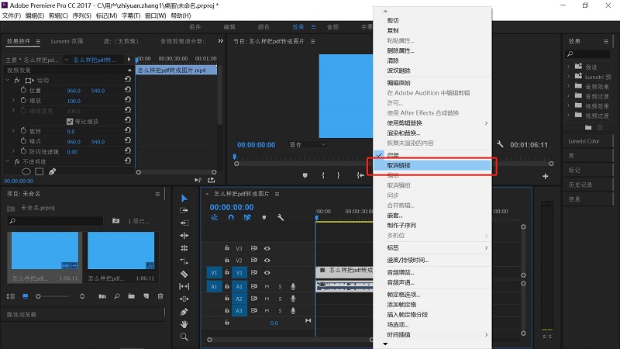620x349 pixels.
Task: Solo audio track A2
Action: click(x=280, y=299)
